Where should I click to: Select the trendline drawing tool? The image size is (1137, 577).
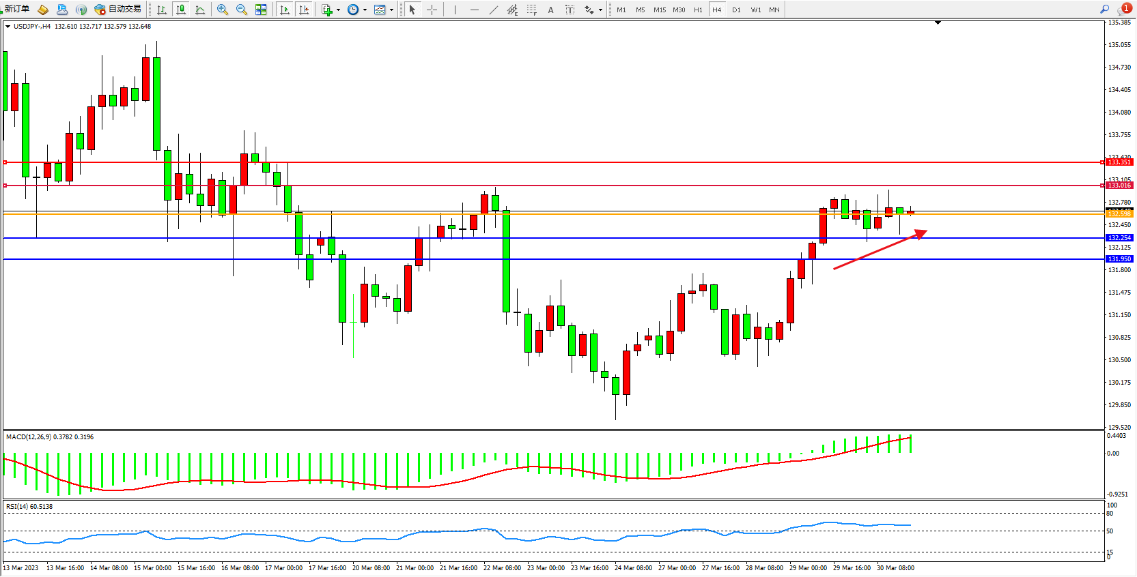[494, 10]
